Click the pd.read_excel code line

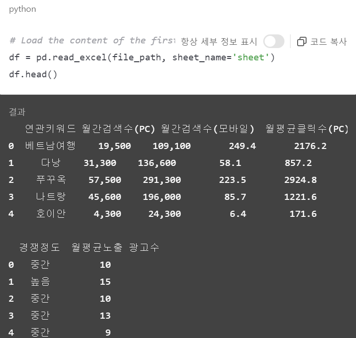[142, 58]
